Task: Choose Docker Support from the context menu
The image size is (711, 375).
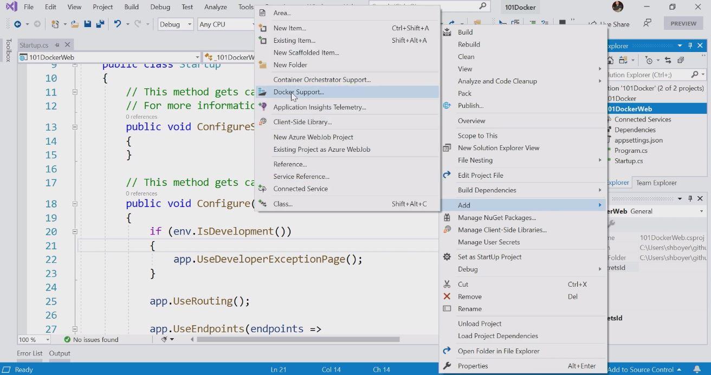Action: (299, 92)
